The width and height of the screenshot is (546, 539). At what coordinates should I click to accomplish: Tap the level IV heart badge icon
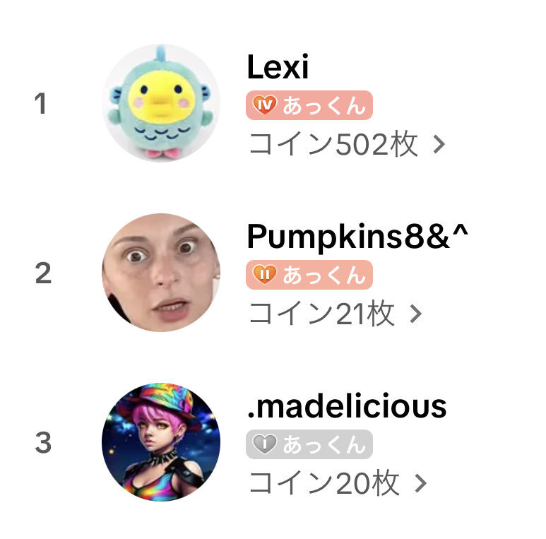(265, 105)
